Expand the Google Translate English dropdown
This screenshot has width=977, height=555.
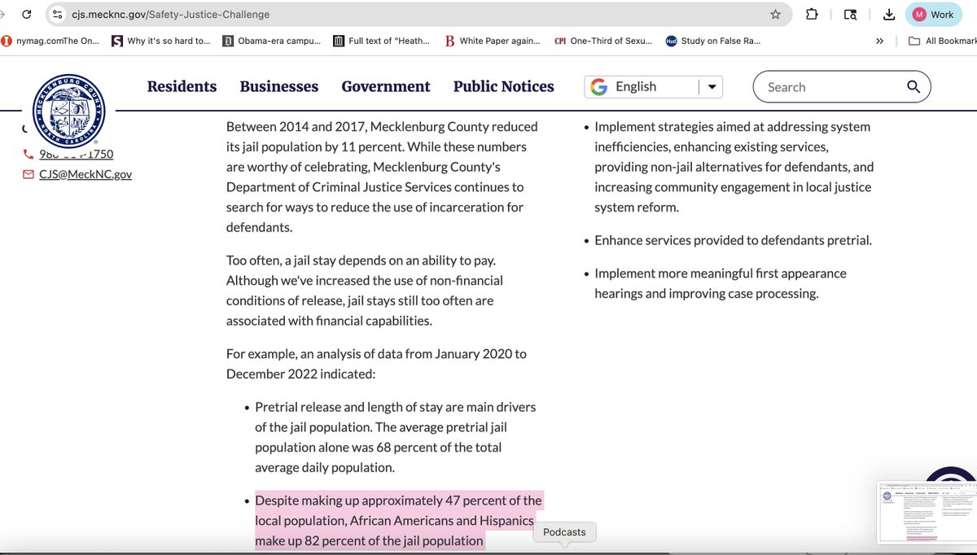pyautogui.click(x=711, y=87)
